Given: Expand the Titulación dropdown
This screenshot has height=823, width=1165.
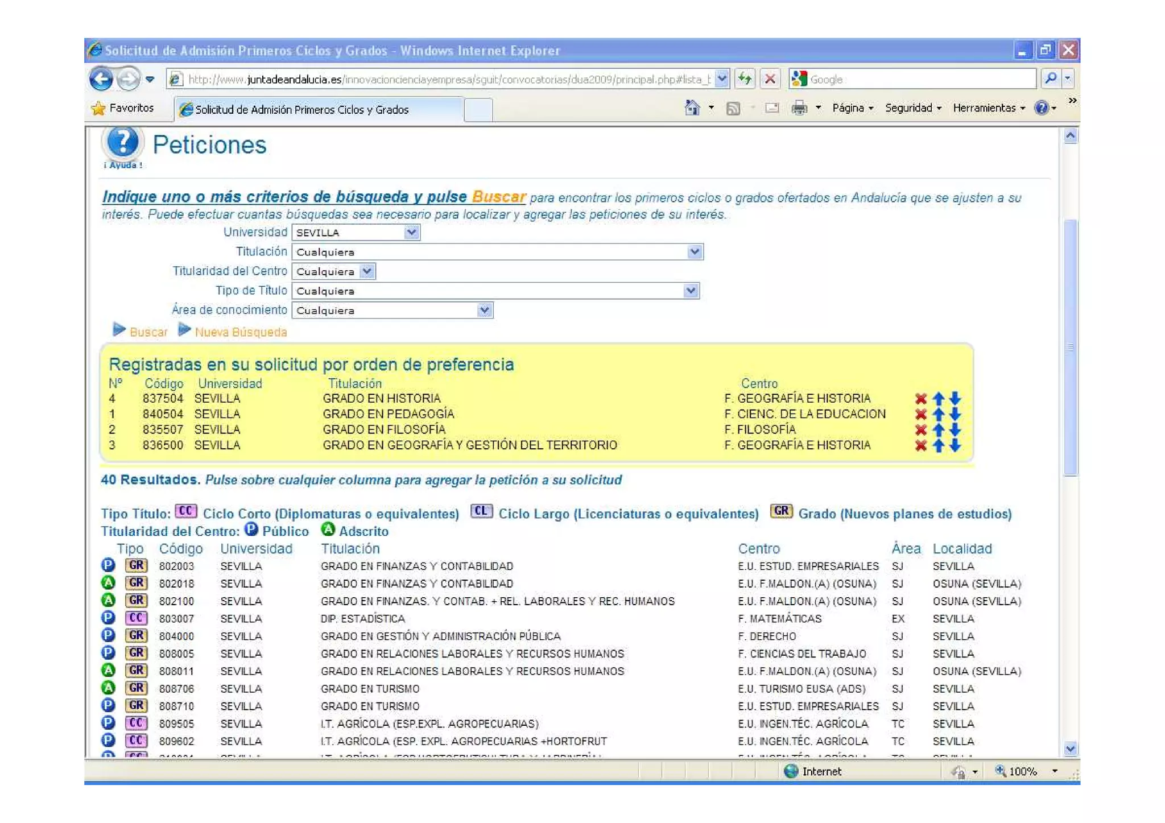Looking at the screenshot, I should click(x=694, y=252).
